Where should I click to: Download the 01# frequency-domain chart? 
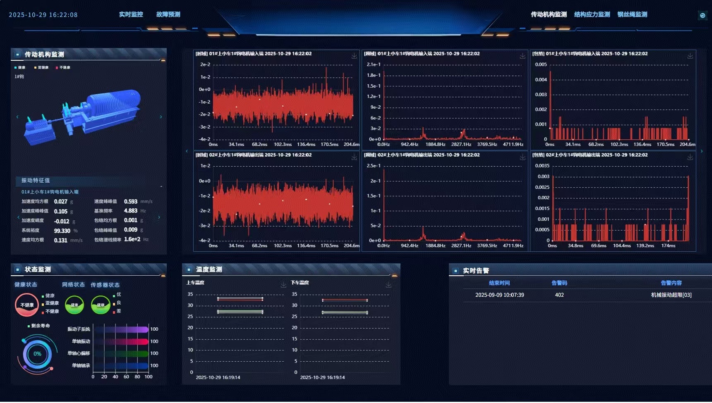point(523,56)
